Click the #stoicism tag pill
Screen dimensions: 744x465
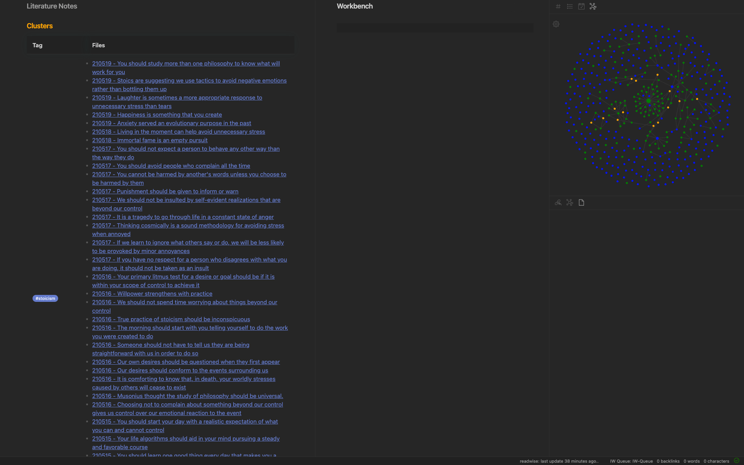[x=45, y=298]
